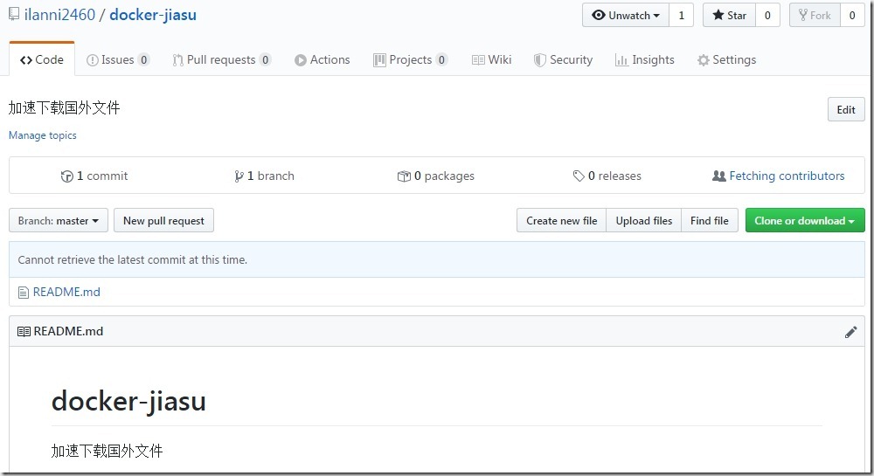Click the Edit description button
Image resolution: width=874 pixels, height=476 pixels.
coord(845,110)
